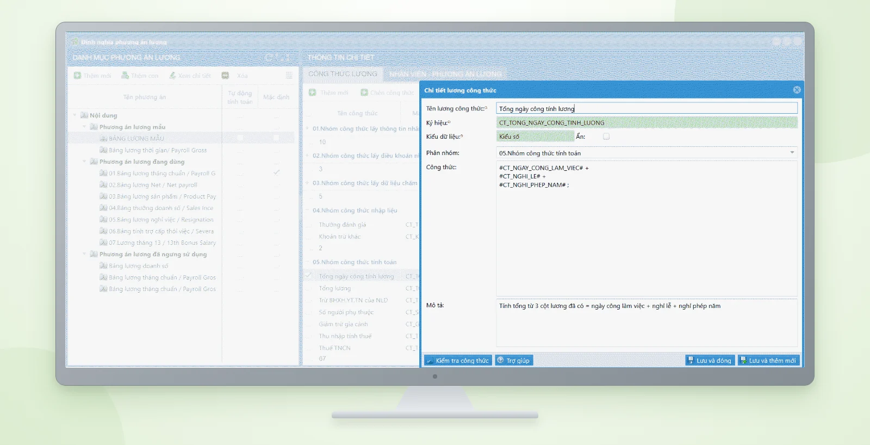This screenshot has width=870, height=445.
Task: Open Trợ giúp help button
Action: coord(514,360)
